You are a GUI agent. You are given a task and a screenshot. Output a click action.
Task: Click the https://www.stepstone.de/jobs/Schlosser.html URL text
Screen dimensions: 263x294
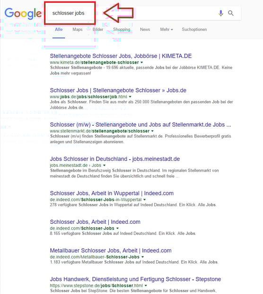tap(96, 285)
